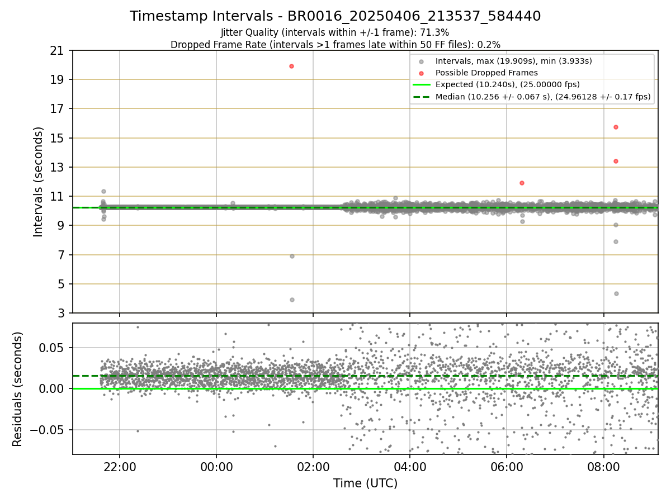Click the x-axis tick label '06:00'

click(x=507, y=467)
